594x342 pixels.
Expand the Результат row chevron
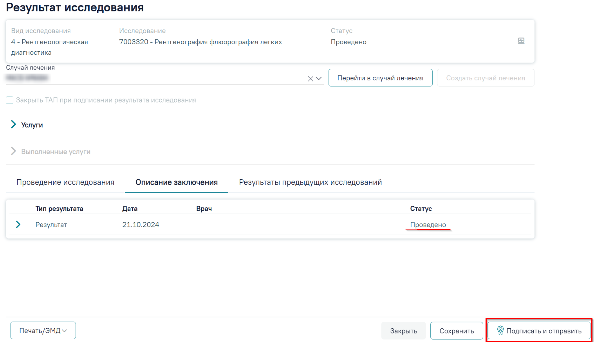pyautogui.click(x=18, y=224)
